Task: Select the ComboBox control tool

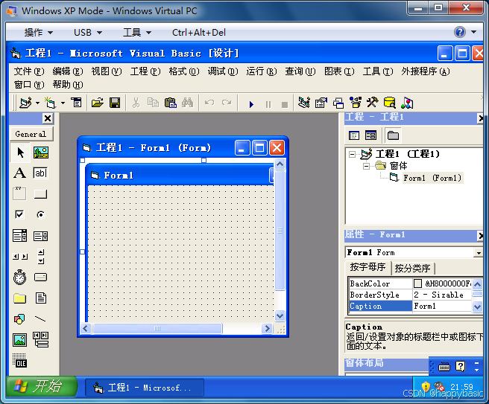Action: (19, 236)
